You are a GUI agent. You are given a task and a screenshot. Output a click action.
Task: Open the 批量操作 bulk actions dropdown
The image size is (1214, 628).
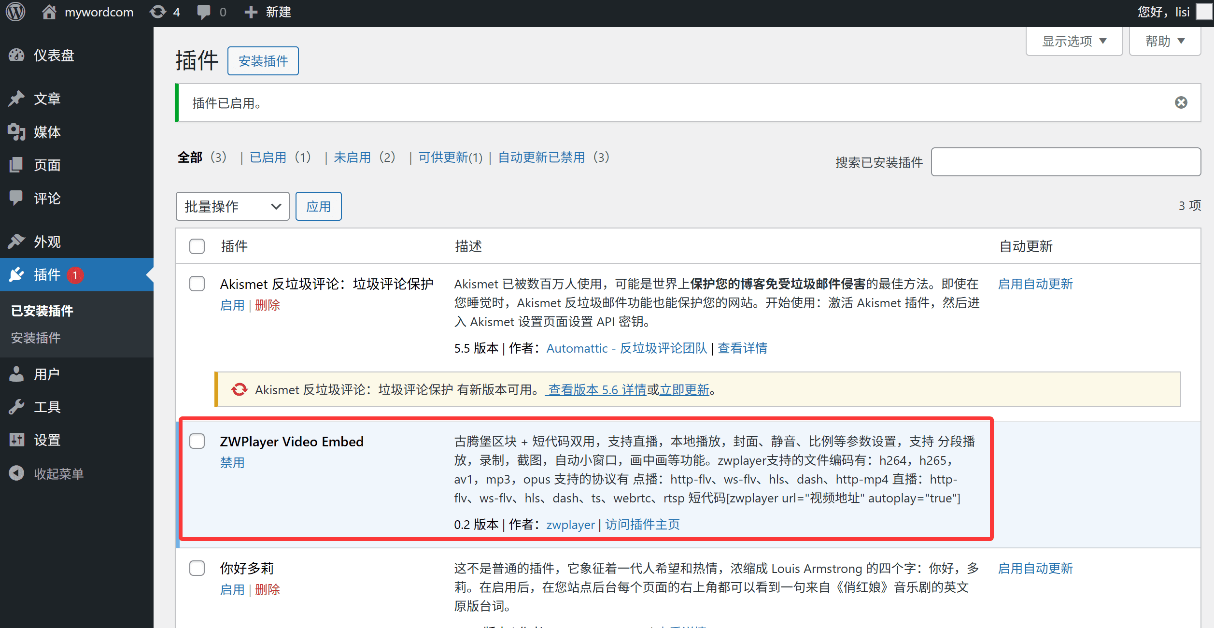coord(232,206)
